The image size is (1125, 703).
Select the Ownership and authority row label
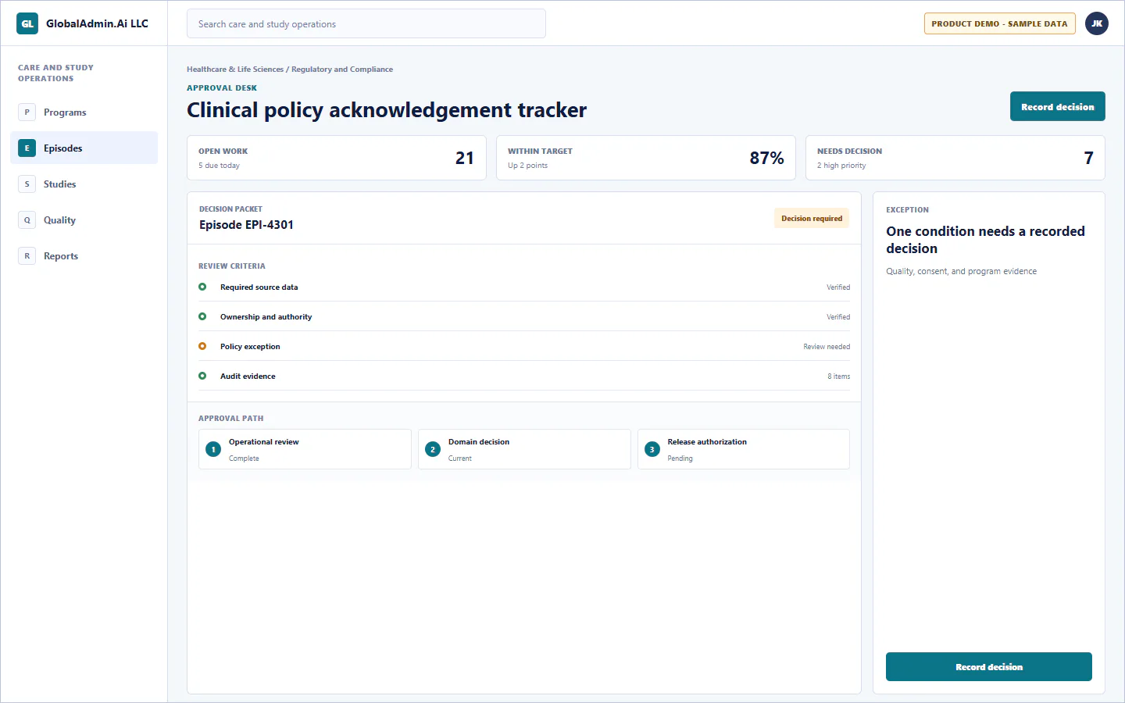[266, 317]
